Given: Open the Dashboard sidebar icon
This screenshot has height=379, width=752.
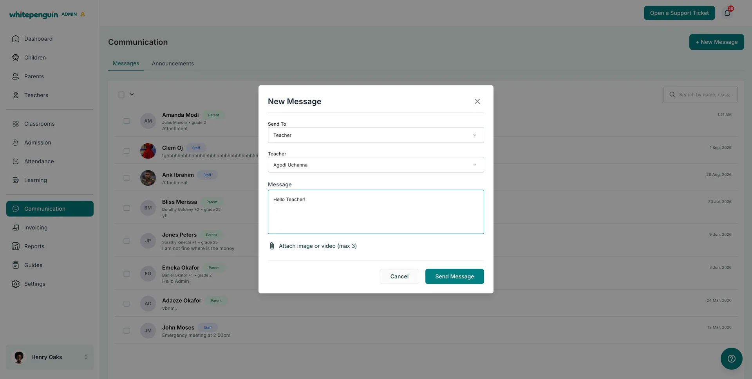Looking at the screenshot, I should (x=16, y=39).
